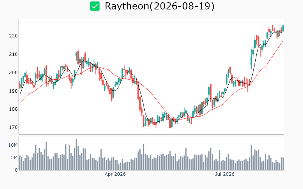This screenshot has height=189, width=303.
Task: Click the 220 price axis label
Action: [x=13, y=36]
